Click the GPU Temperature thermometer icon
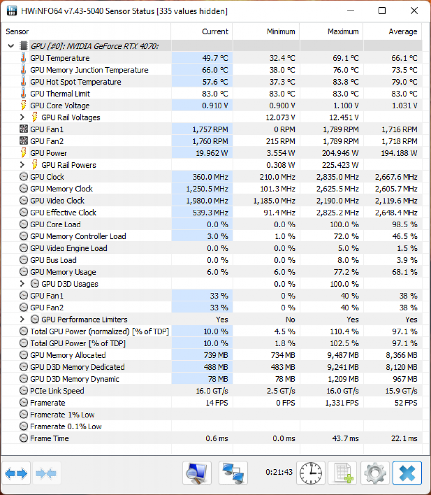The width and height of the screenshot is (431, 495). point(23,58)
